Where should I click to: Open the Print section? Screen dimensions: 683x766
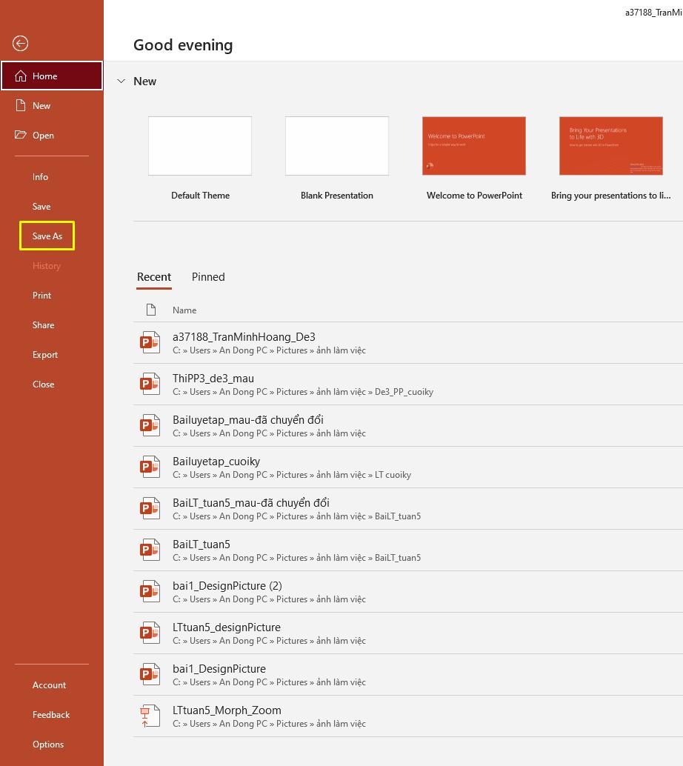coord(41,295)
